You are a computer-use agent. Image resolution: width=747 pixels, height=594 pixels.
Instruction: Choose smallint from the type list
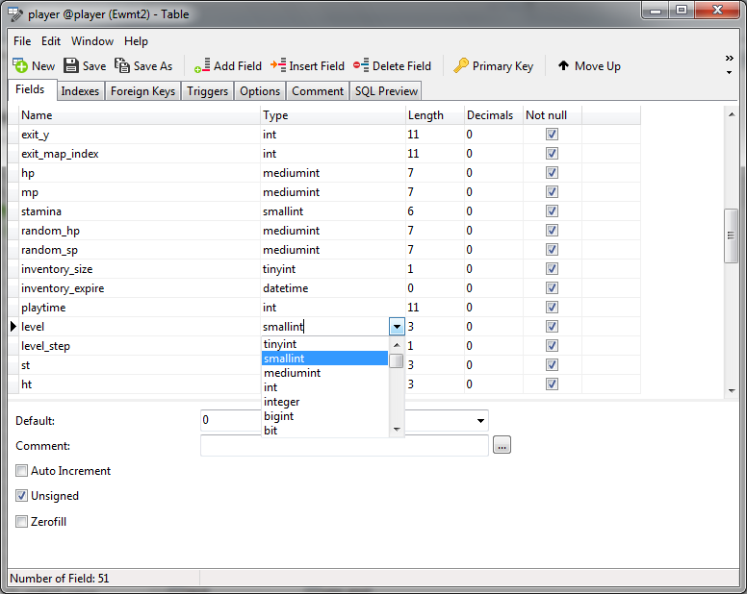(x=325, y=359)
